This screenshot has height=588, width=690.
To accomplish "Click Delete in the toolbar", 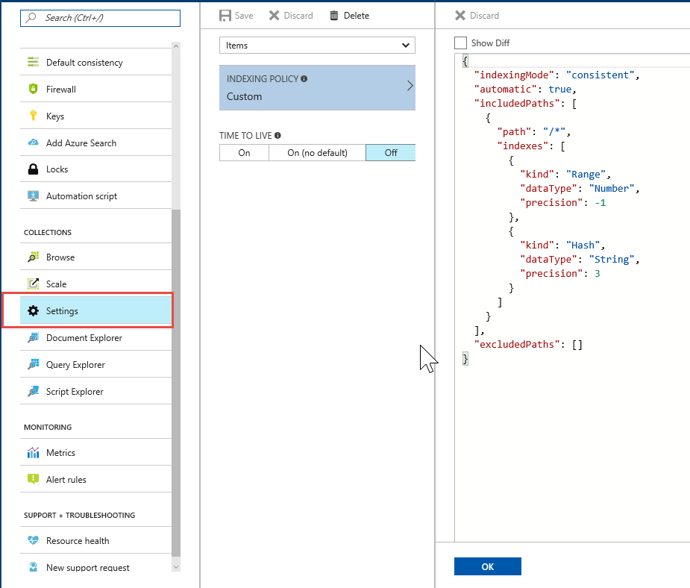I will click(x=349, y=16).
